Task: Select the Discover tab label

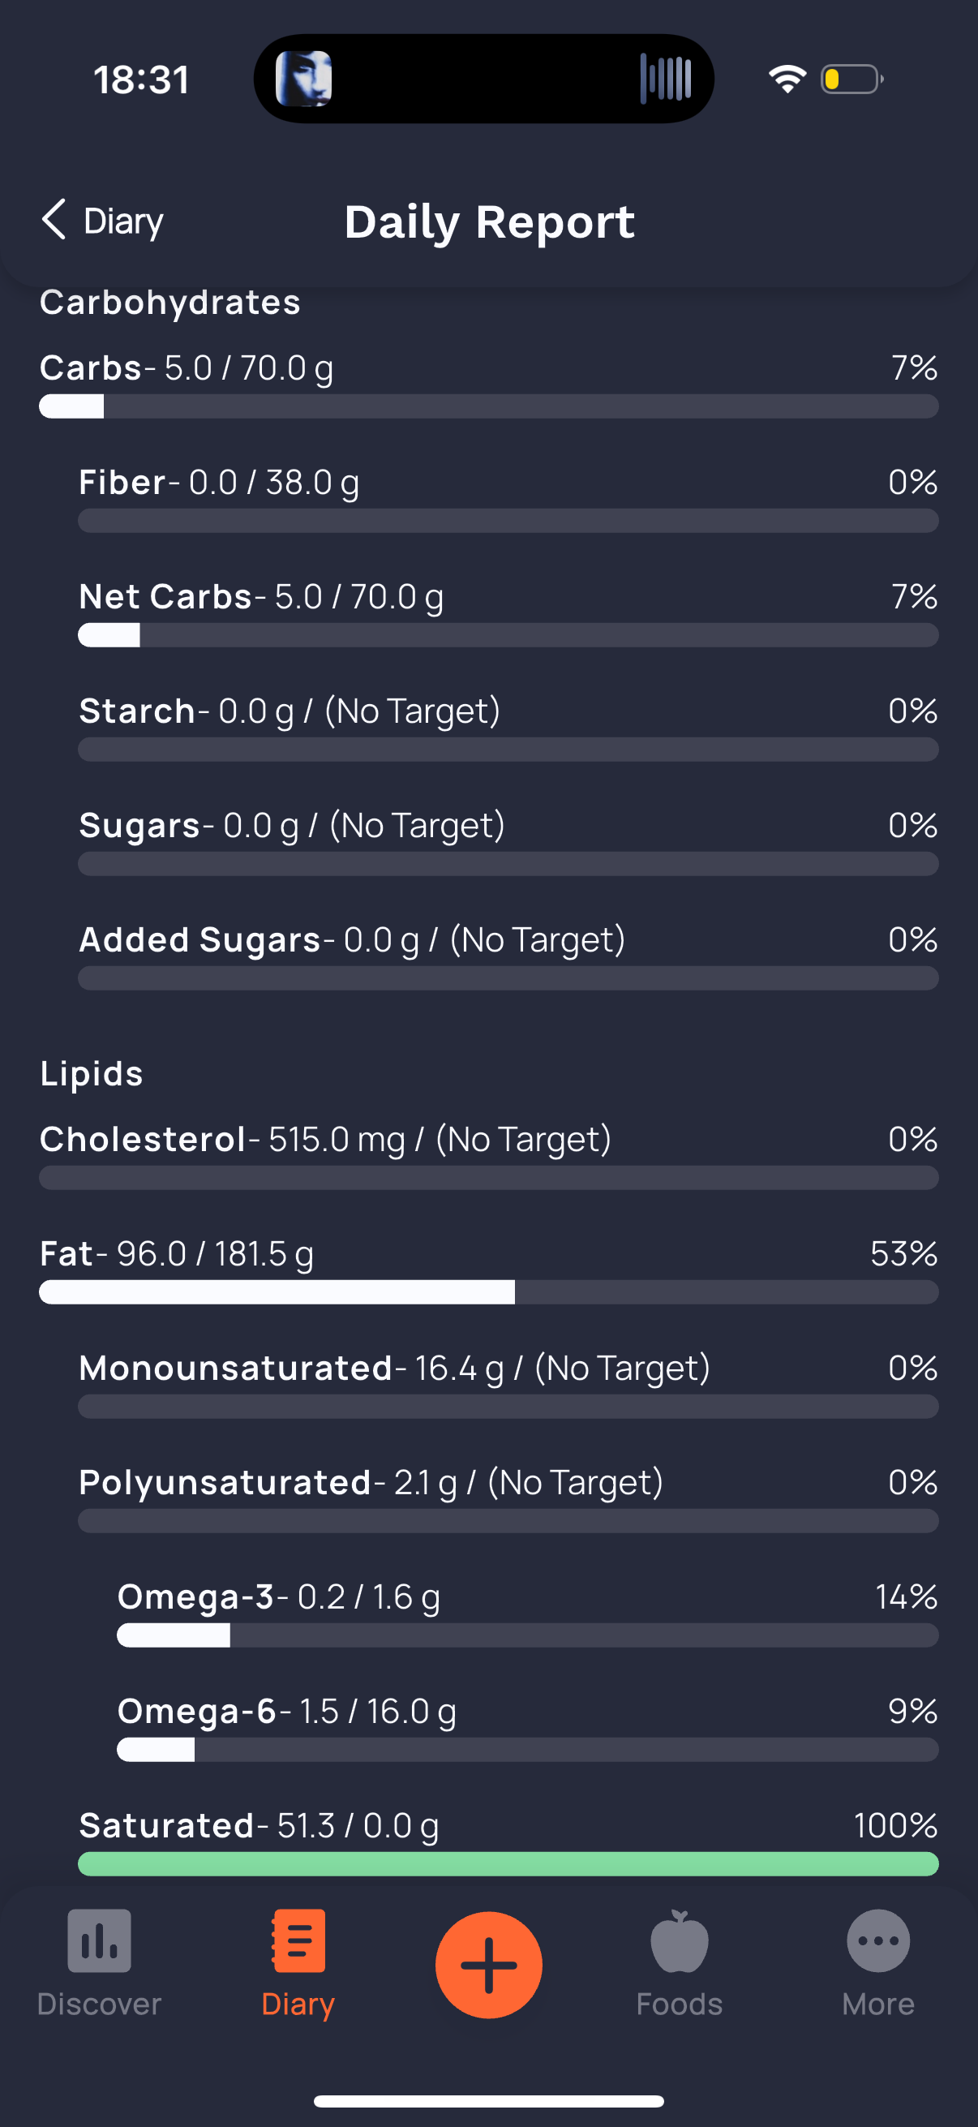Action: (99, 2005)
